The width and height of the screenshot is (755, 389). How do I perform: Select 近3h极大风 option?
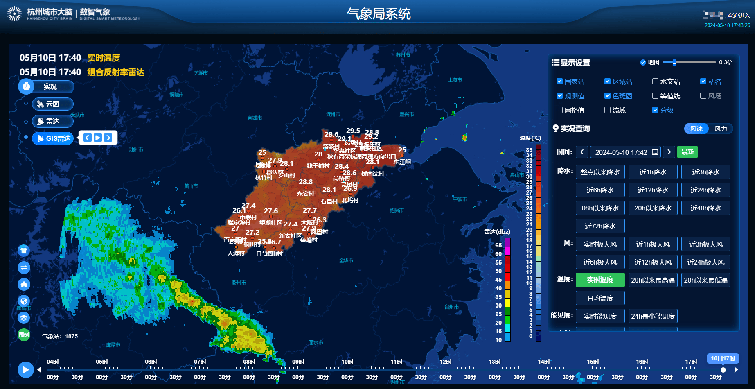coord(706,244)
